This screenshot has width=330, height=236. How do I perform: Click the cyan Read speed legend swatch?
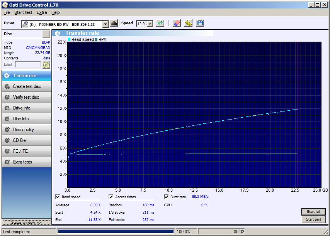pyautogui.click(x=69, y=39)
